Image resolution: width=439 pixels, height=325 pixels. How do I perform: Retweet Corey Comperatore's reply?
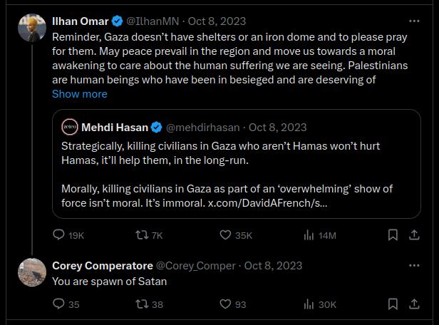[x=143, y=304]
